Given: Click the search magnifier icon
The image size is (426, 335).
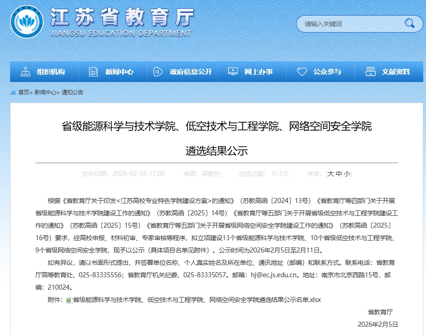Looking at the screenshot, I should click(x=409, y=24).
